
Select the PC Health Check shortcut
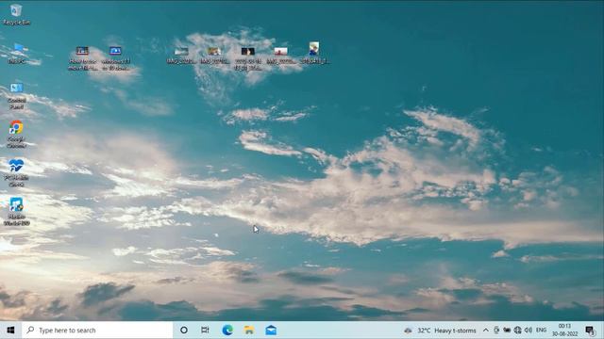coord(16,173)
